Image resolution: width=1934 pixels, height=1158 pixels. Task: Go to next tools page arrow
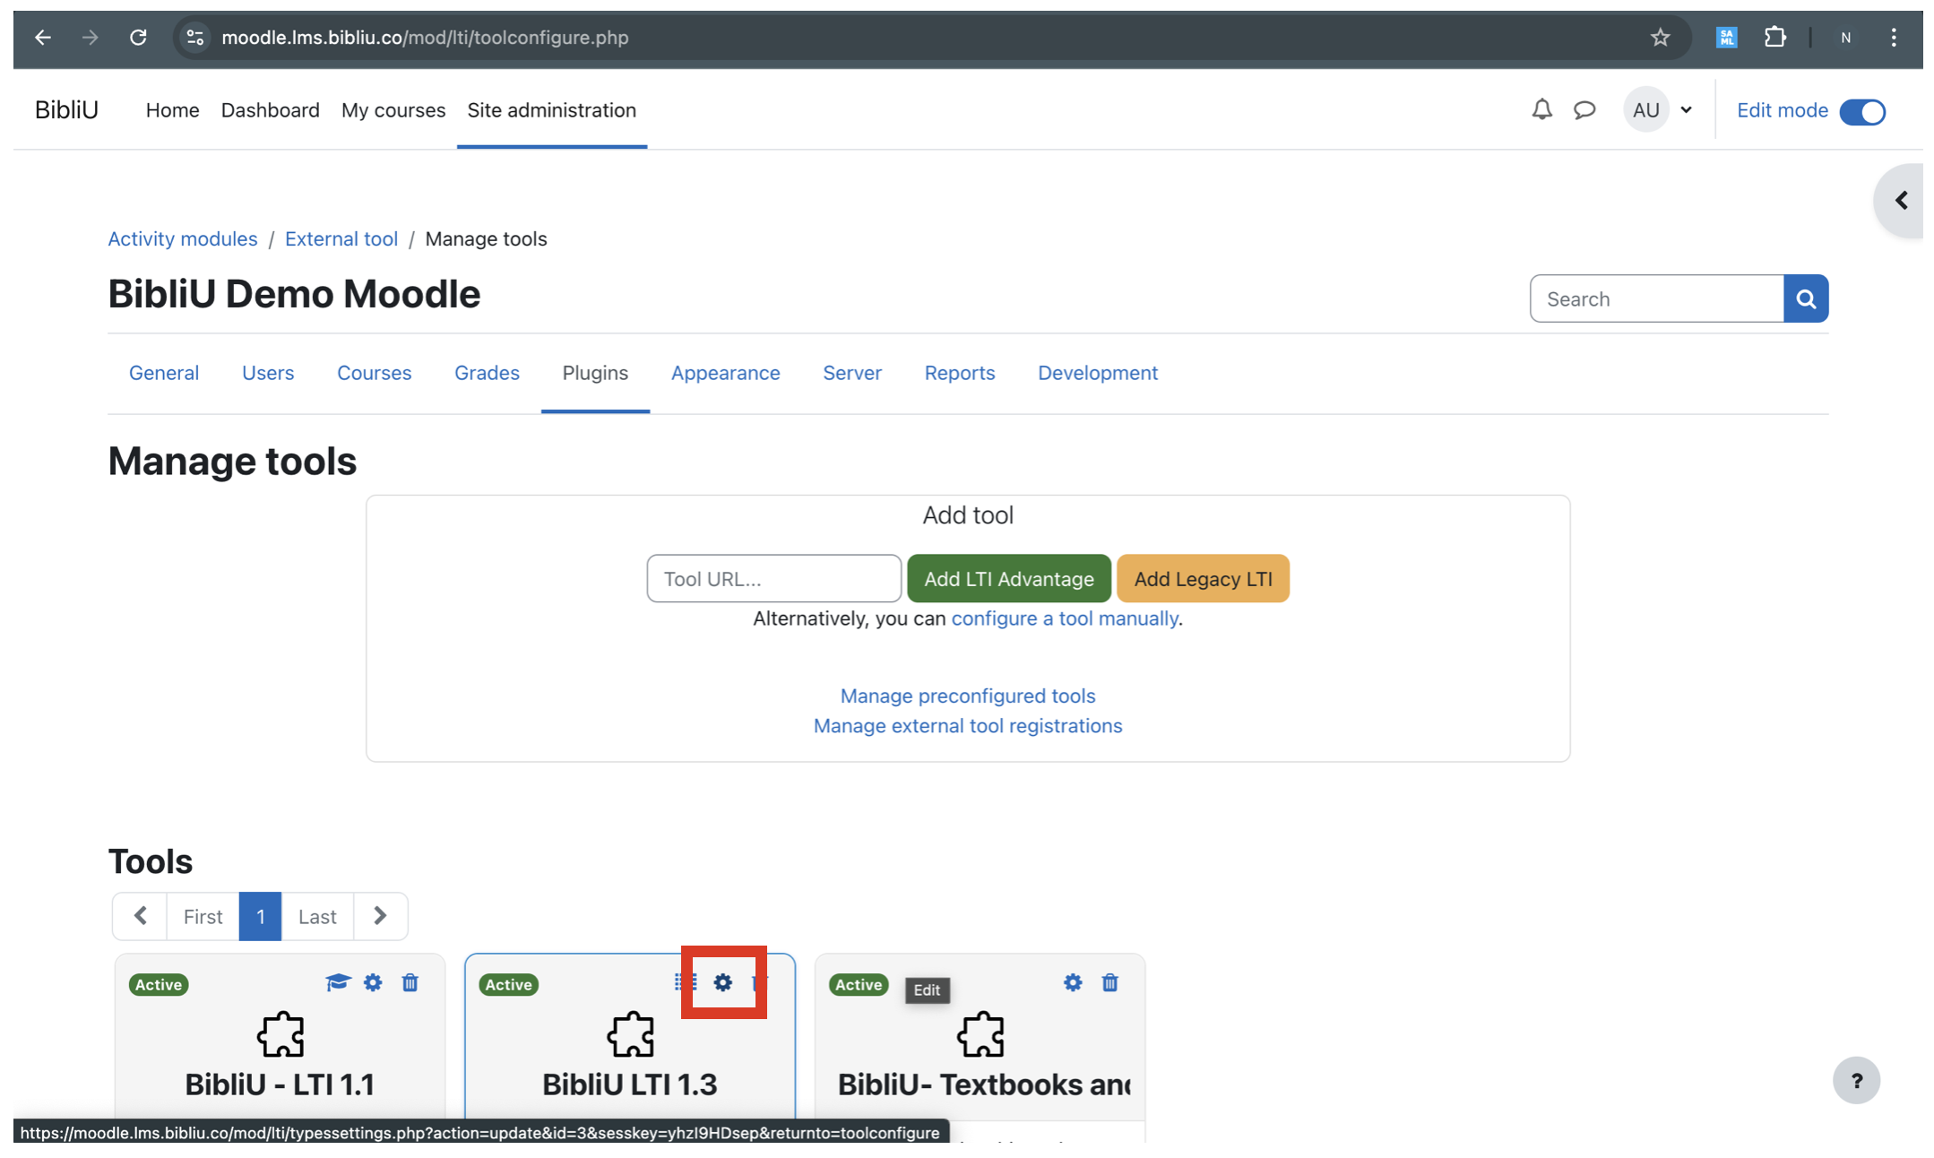(x=380, y=916)
